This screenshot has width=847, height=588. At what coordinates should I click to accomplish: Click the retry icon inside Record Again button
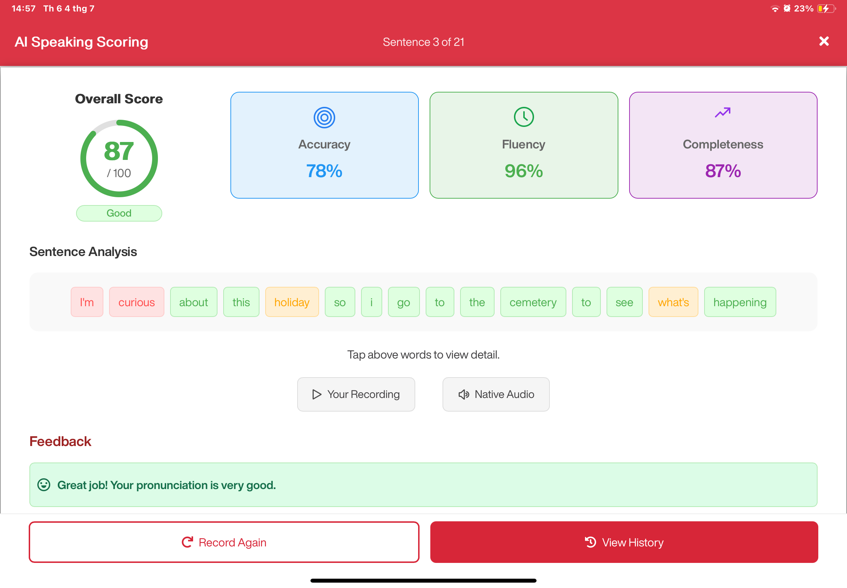tap(188, 542)
